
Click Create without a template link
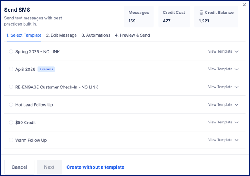coord(96,167)
